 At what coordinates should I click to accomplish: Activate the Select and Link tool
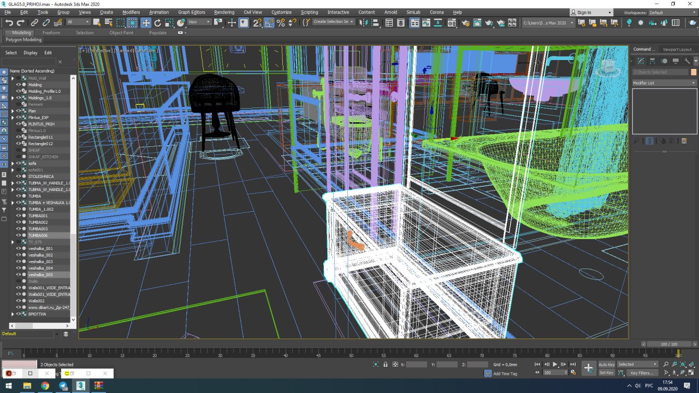(34, 22)
